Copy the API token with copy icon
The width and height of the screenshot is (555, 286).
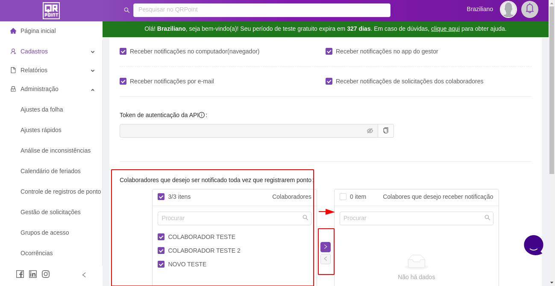click(x=386, y=131)
